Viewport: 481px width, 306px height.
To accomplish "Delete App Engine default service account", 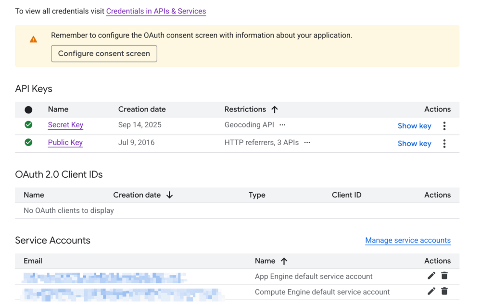I will coord(444,276).
